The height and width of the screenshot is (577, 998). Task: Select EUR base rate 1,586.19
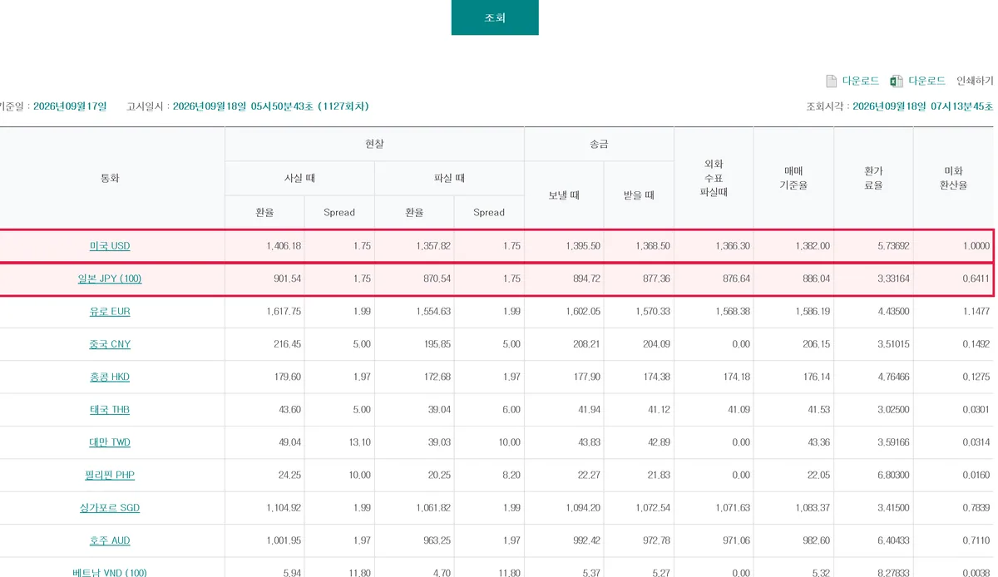812,312
